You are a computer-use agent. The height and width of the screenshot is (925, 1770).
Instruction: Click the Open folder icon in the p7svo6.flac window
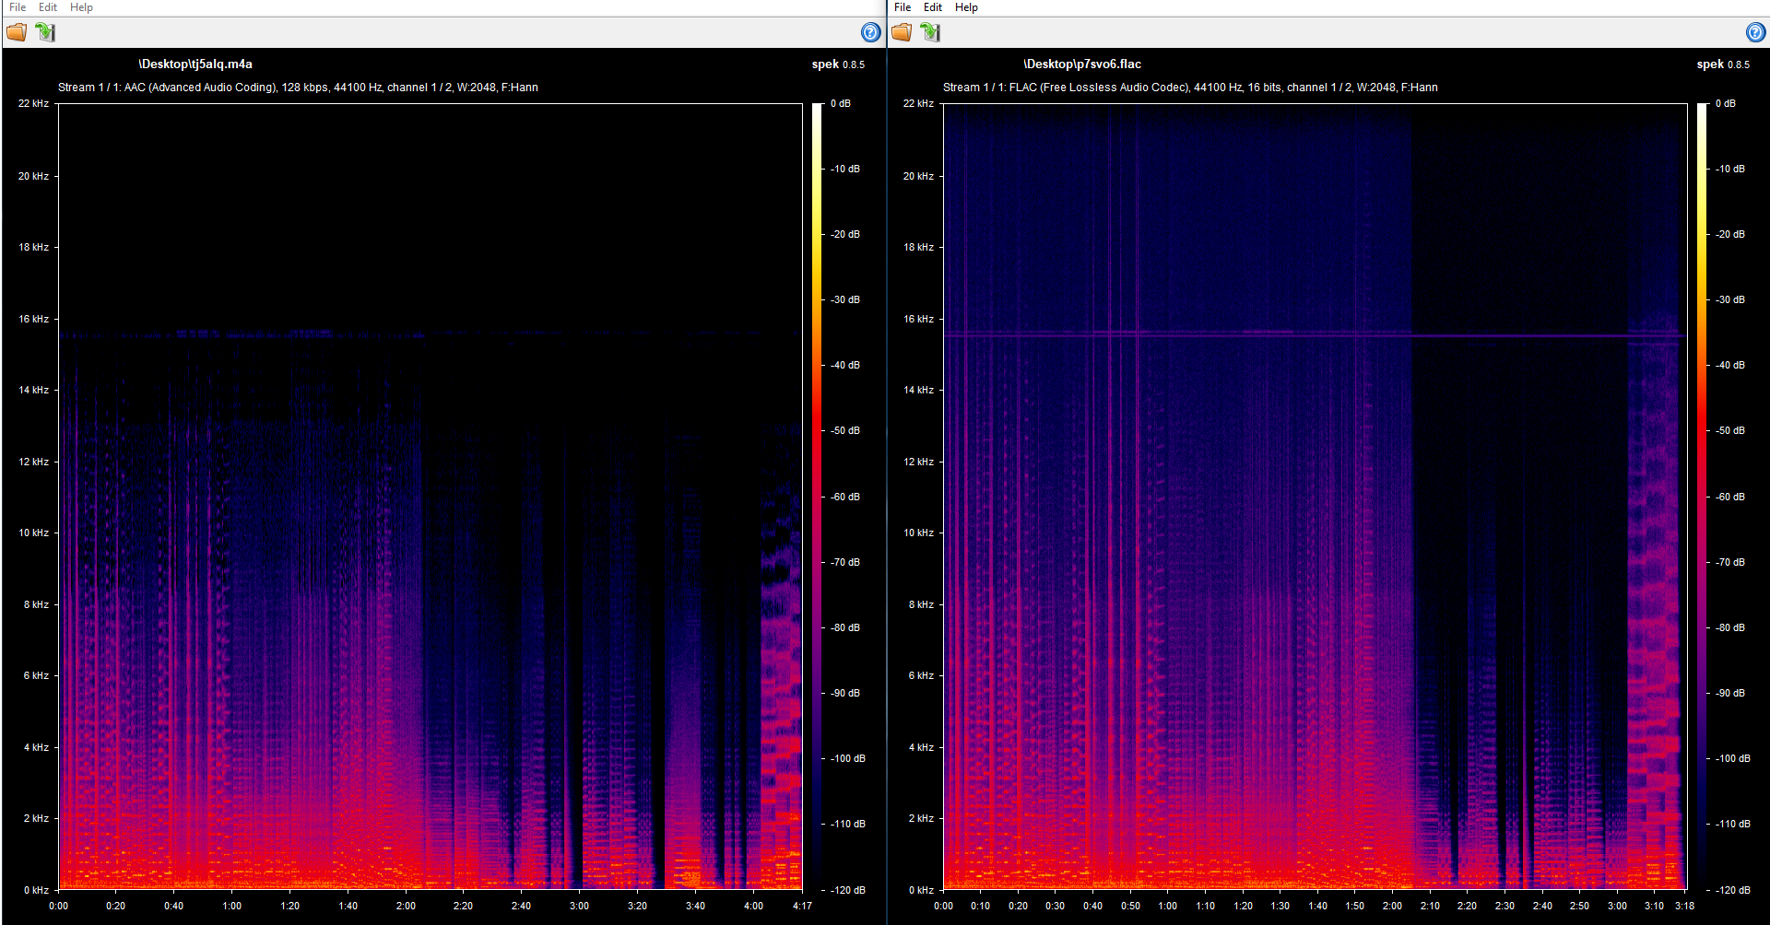(x=902, y=32)
